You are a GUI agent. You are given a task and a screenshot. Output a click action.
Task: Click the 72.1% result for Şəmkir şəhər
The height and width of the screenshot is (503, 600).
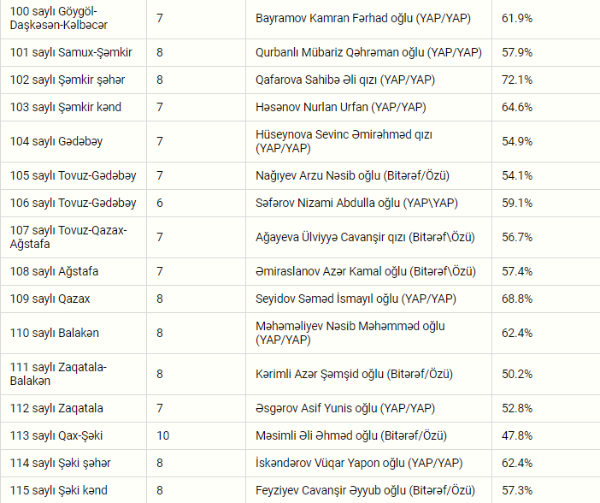(517, 80)
